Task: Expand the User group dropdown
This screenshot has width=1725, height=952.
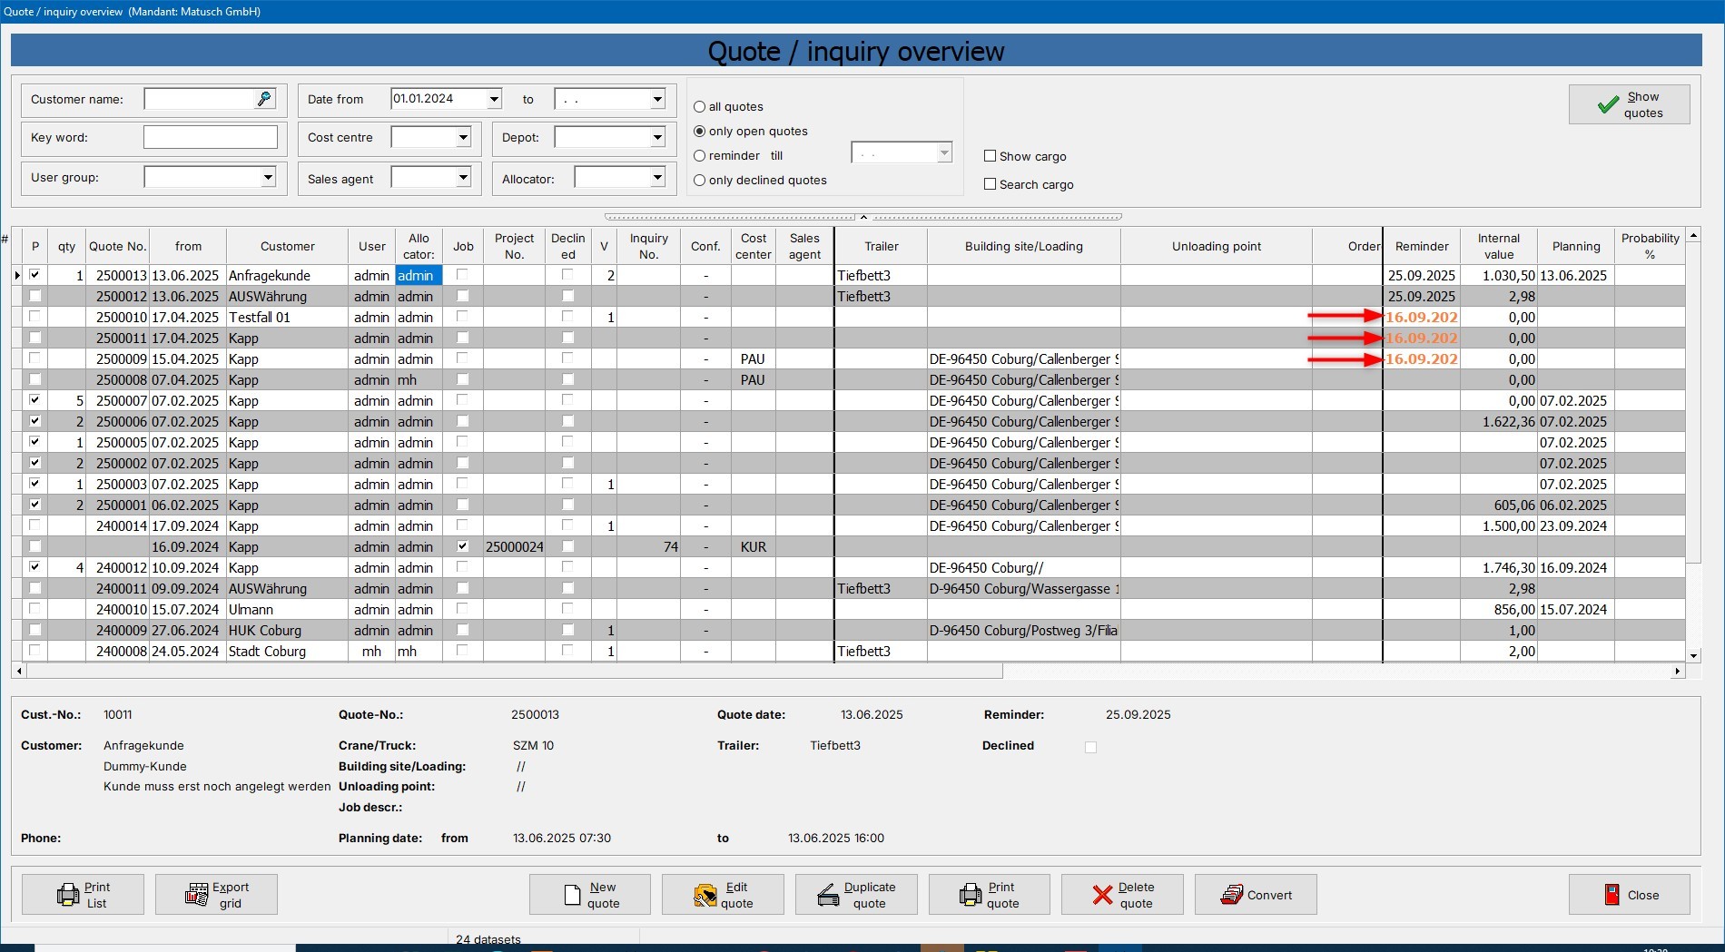Action: click(268, 177)
